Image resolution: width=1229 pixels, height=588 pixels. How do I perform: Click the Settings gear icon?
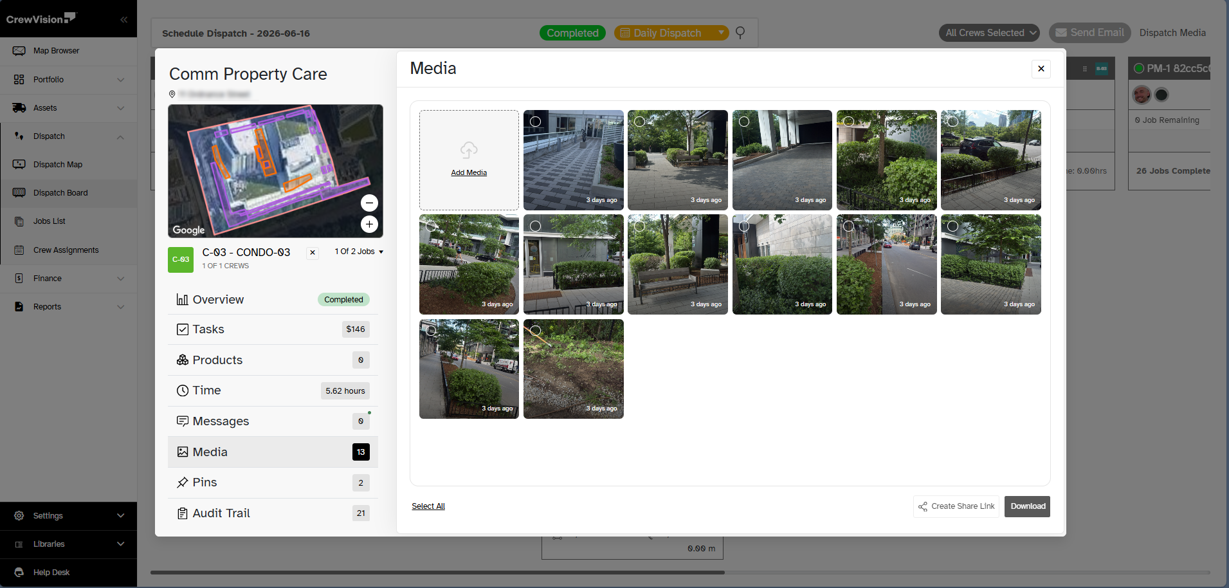pos(19,516)
